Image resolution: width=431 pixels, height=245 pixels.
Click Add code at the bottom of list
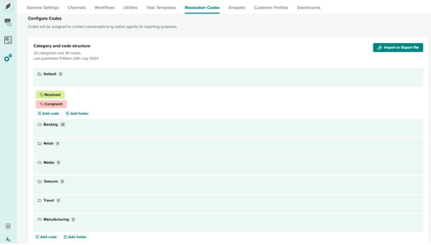[47, 237]
